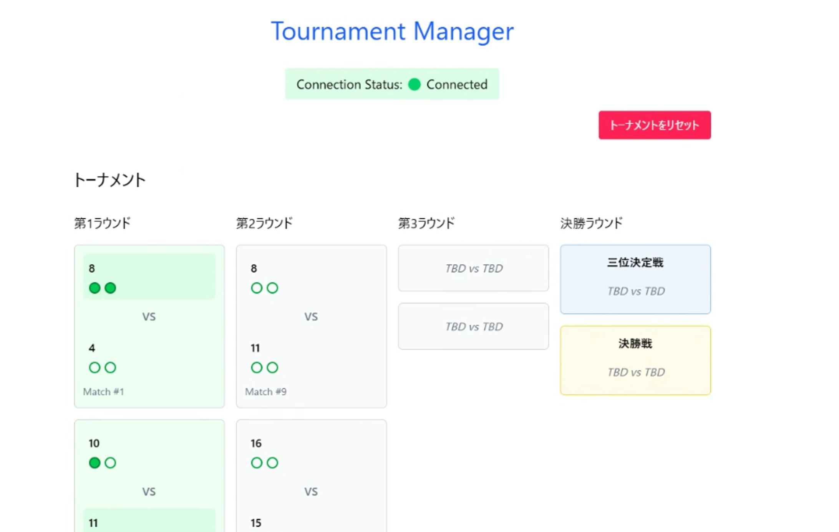The width and height of the screenshot is (839, 532).
Task: Click the green Connected status indicator dot
Action: click(414, 84)
